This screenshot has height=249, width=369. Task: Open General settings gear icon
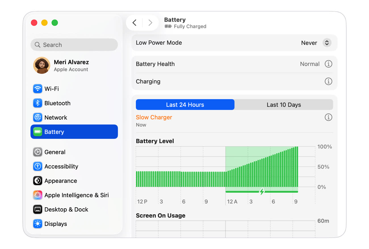[x=37, y=152]
